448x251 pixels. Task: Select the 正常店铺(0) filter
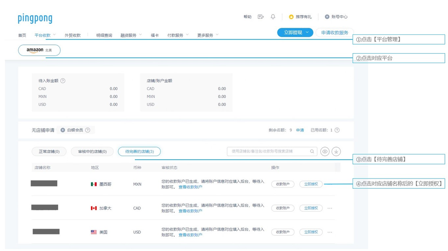49,152
